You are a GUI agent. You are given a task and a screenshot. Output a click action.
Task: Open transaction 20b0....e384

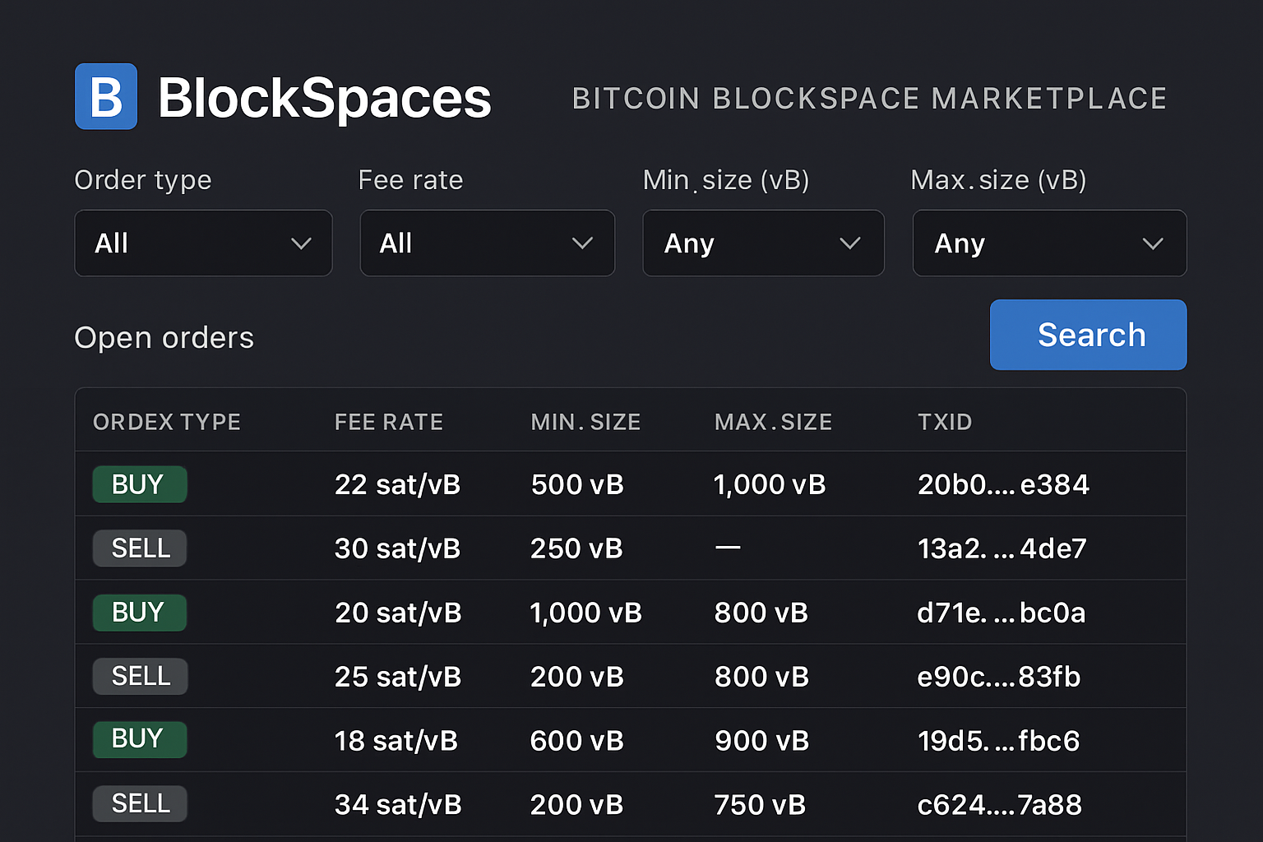pyautogui.click(x=1003, y=484)
